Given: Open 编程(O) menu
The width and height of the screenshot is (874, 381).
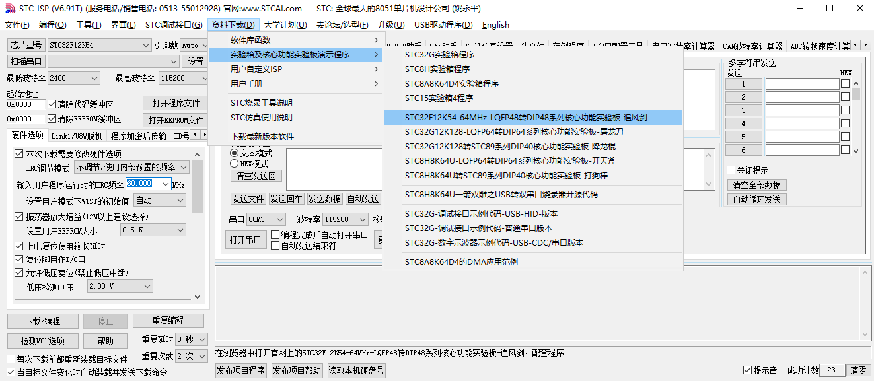Looking at the screenshot, I should coord(53,25).
